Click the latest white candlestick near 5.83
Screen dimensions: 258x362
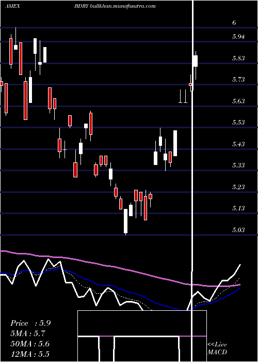pos(196,61)
